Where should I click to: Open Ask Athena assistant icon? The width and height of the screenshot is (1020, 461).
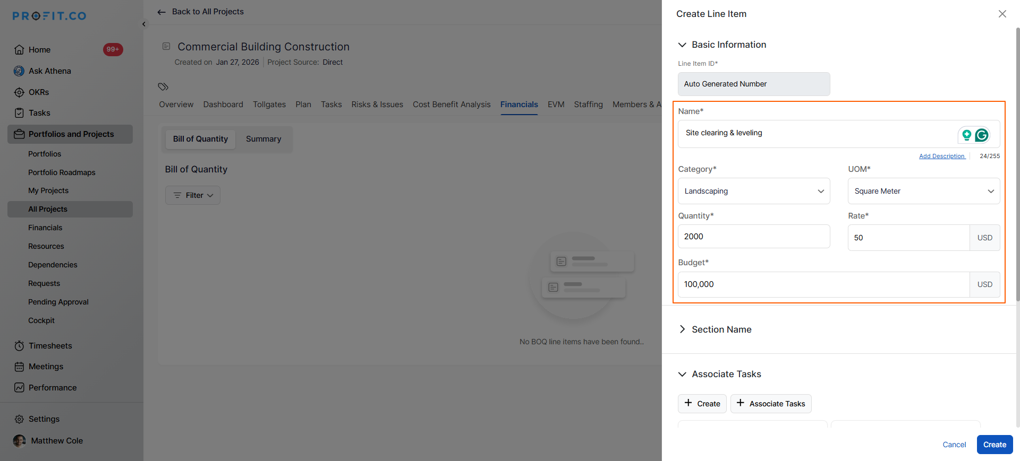tap(19, 71)
